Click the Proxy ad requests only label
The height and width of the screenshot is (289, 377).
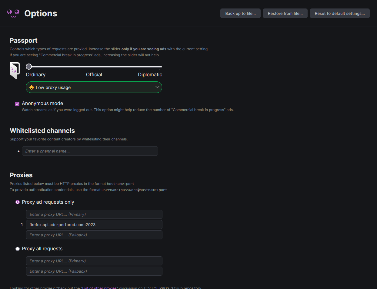tap(48, 202)
